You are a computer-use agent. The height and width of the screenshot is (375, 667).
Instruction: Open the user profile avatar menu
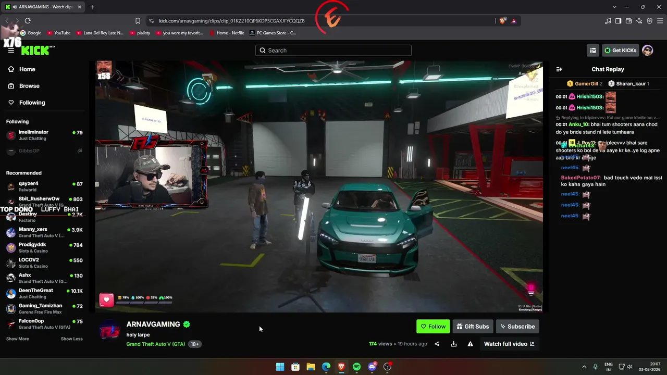click(648, 51)
